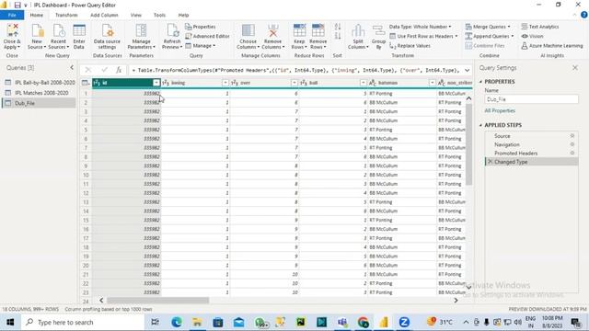589x331 pixels.
Task: Click the query Name input field
Action: coord(532,99)
